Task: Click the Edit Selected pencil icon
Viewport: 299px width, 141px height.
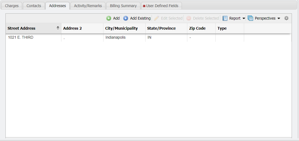Action: (x=156, y=18)
